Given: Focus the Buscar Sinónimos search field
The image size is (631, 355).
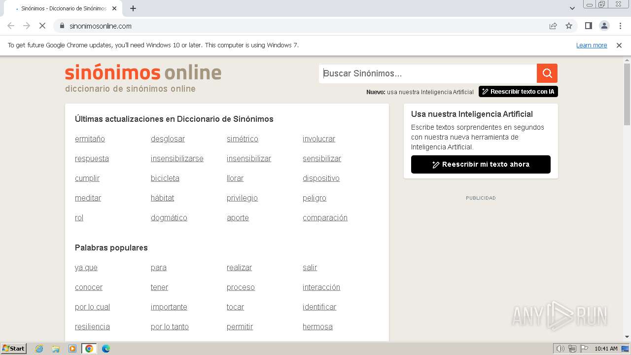Looking at the screenshot, I should [428, 73].
